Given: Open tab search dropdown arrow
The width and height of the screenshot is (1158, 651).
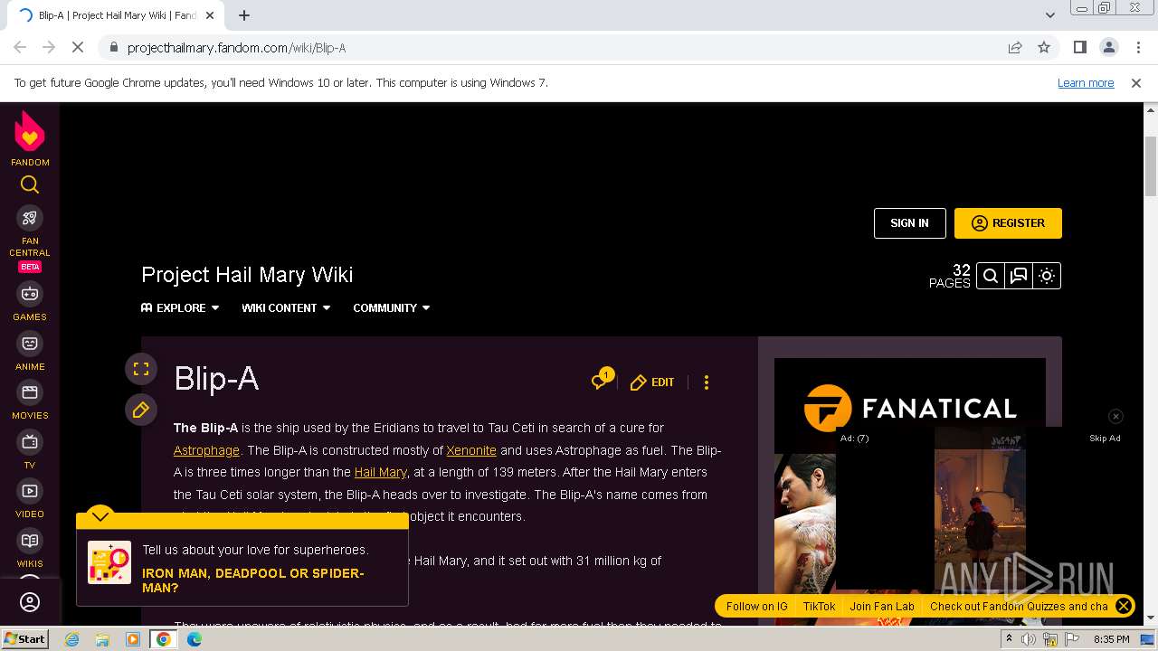Looking at the screenshot, I should pos(1050,15).
